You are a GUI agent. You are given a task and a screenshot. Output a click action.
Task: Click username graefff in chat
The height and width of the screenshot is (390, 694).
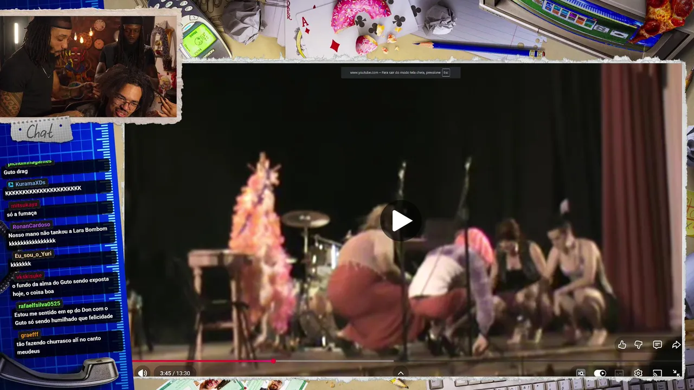[30, 335]
